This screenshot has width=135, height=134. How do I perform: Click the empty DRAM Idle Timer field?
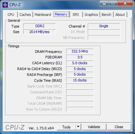tap(80, 98)
